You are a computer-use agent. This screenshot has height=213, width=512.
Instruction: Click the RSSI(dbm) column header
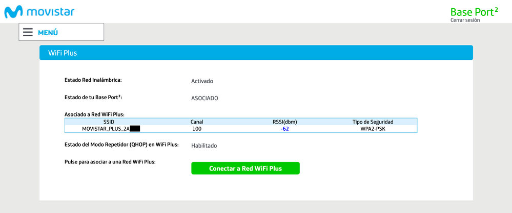pos(284,122)
